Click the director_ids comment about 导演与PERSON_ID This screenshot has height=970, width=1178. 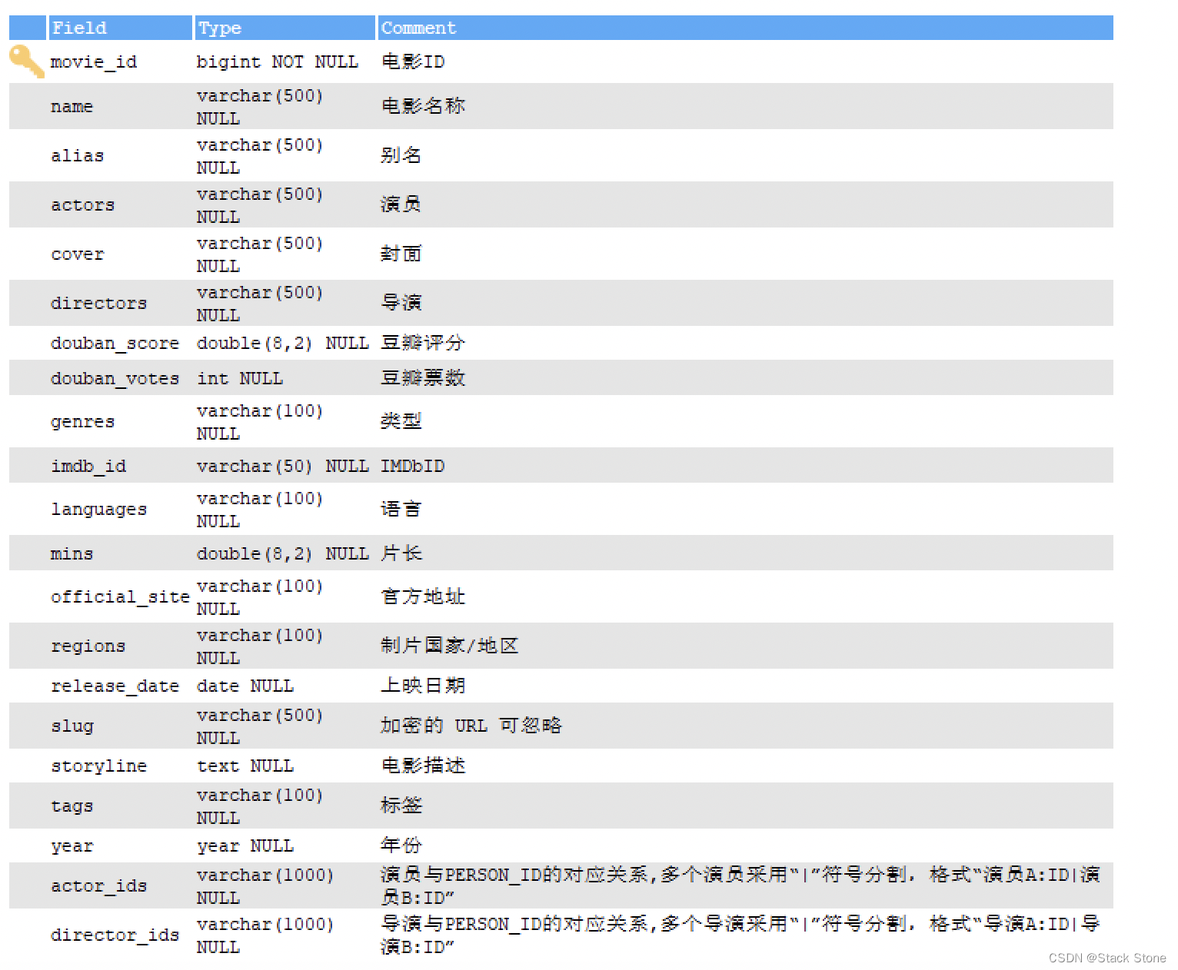(740, 935)
